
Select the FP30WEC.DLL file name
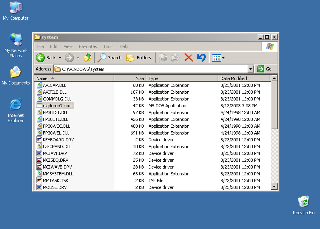tap(56, 126)
